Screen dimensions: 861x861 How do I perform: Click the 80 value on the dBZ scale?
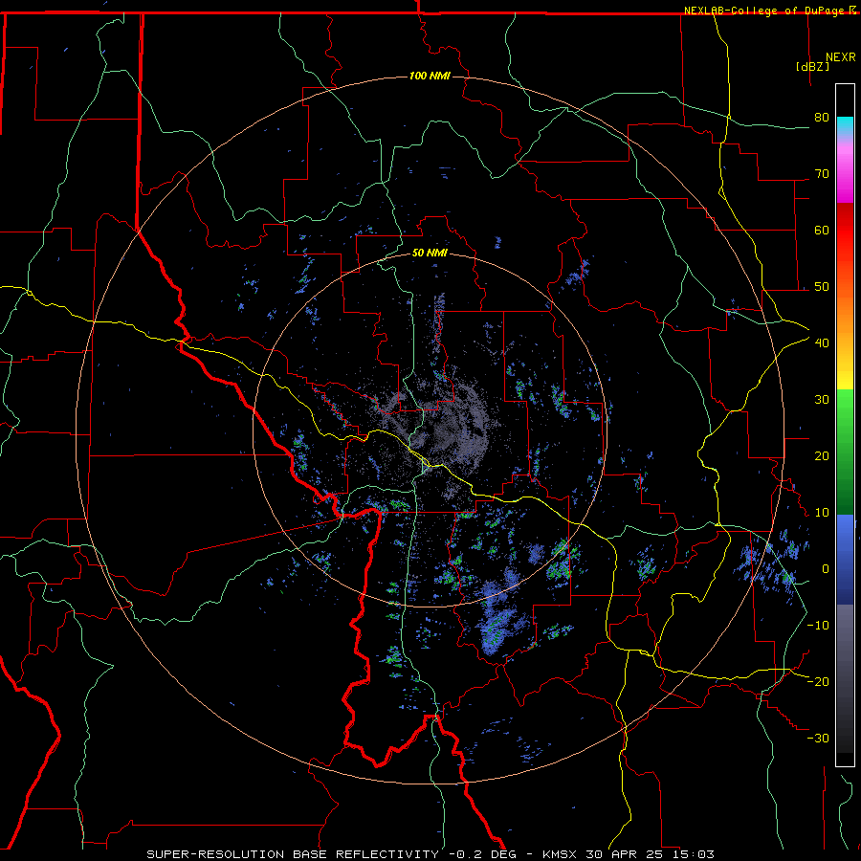pos(822,118)
